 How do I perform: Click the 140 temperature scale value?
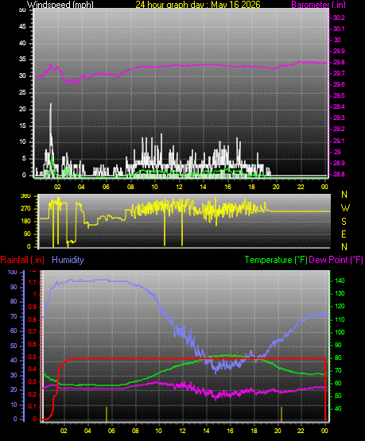click(x=340, y=280)
